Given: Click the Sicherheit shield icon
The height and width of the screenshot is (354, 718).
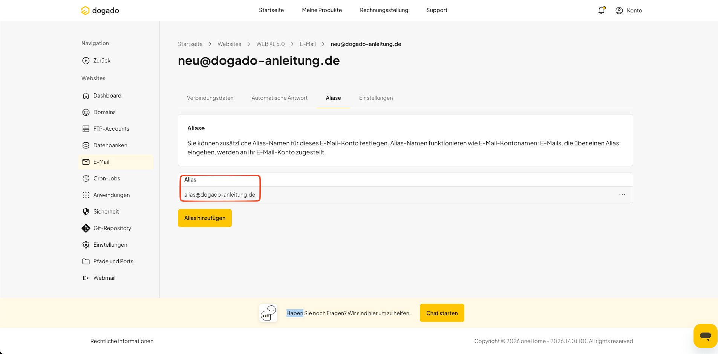Looking at the screenshot, I should coord(86,212).
